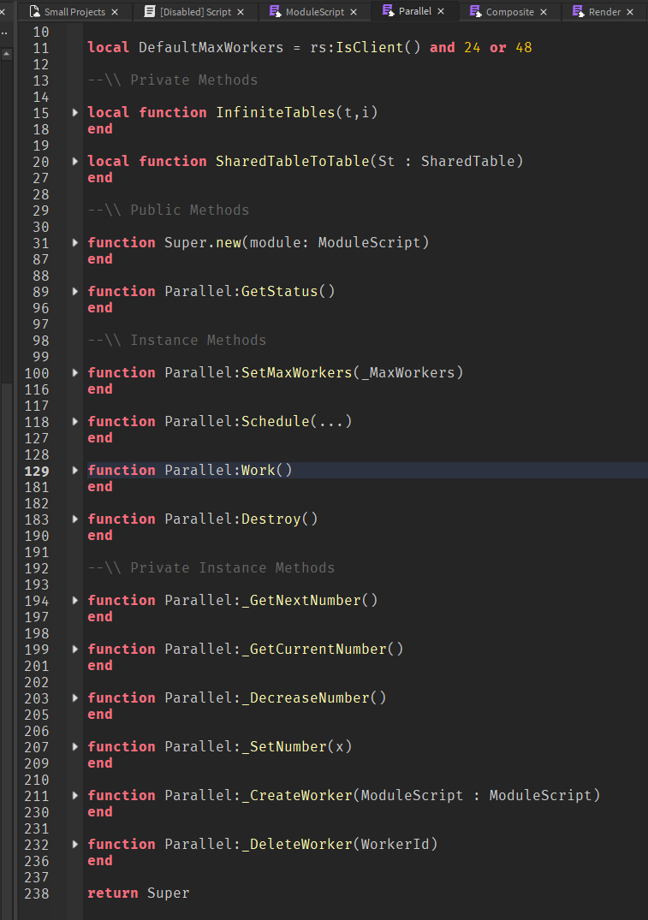The image size is (648, 920).
Task: Expand the Super.new function fold
Action: click(x=74, y=242)
